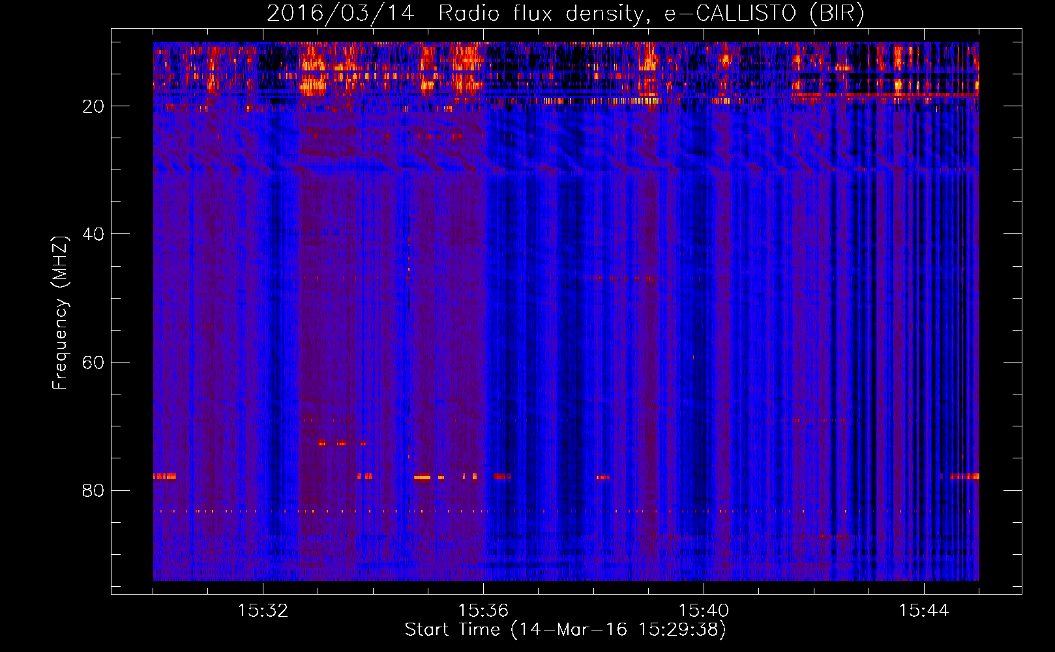Click the 80 frequency tick label
This screenshot has width=1055, height=652.
tap(93, 490)
